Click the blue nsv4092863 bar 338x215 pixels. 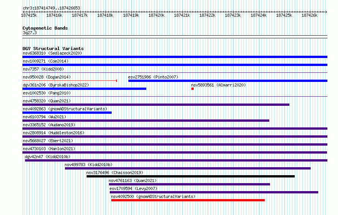(67, 113)
